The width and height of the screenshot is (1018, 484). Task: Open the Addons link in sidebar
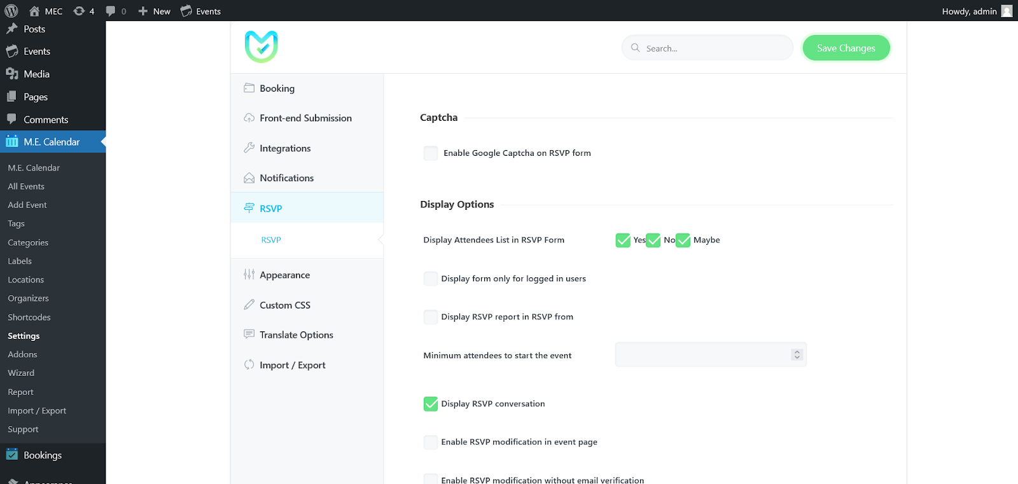click(22, 354)
